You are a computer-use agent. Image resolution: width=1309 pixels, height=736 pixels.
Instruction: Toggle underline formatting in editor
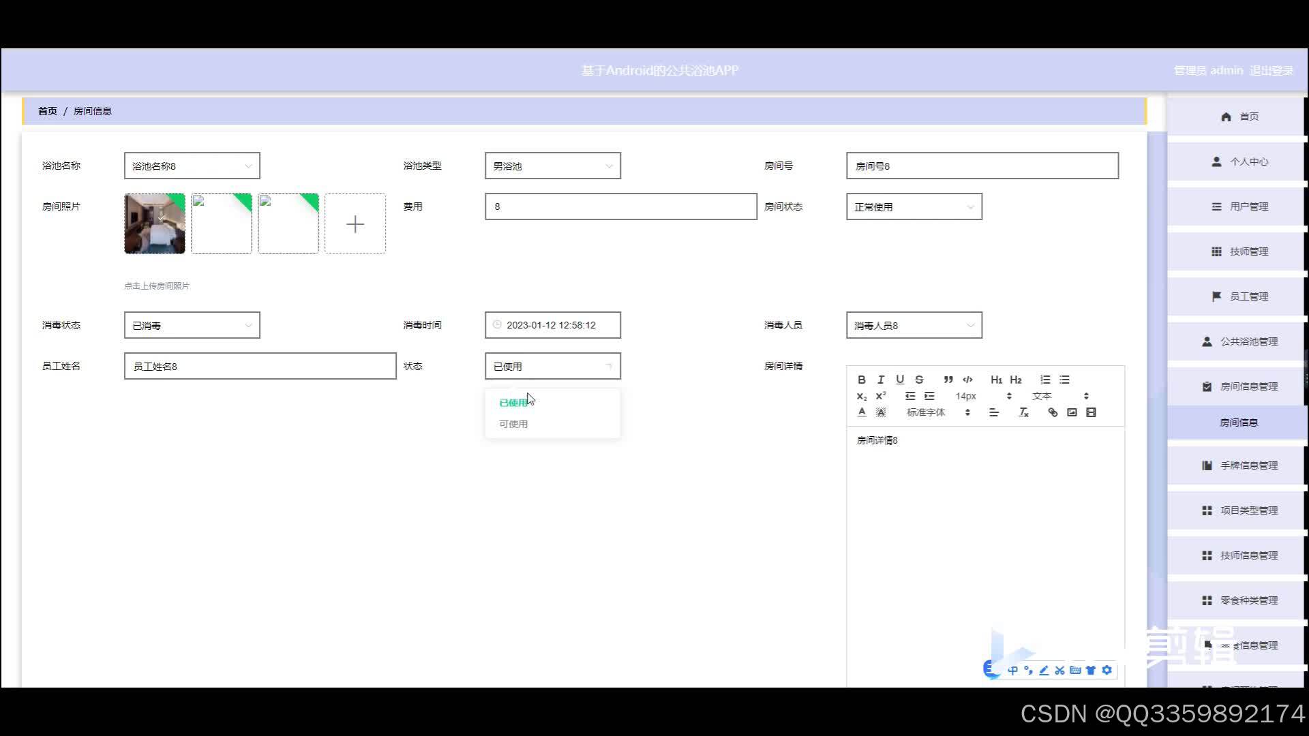[x=900, y=380]
